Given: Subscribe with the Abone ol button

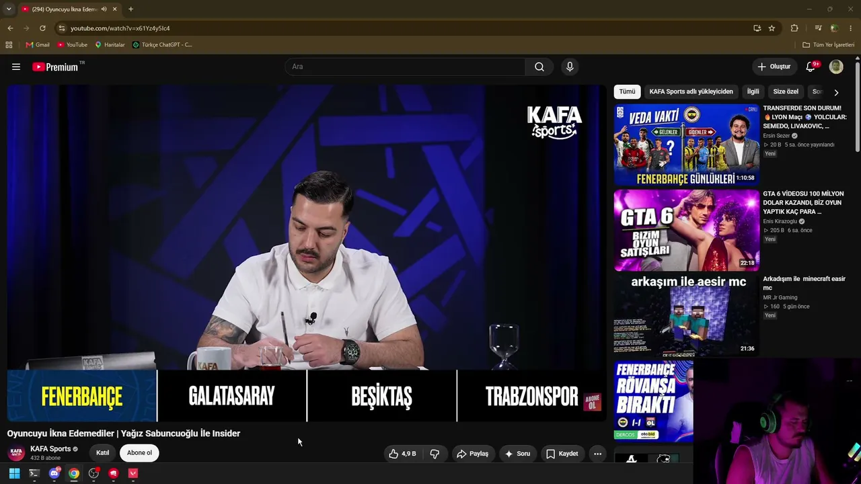Looking at the screenshot, I should (139, 453).
